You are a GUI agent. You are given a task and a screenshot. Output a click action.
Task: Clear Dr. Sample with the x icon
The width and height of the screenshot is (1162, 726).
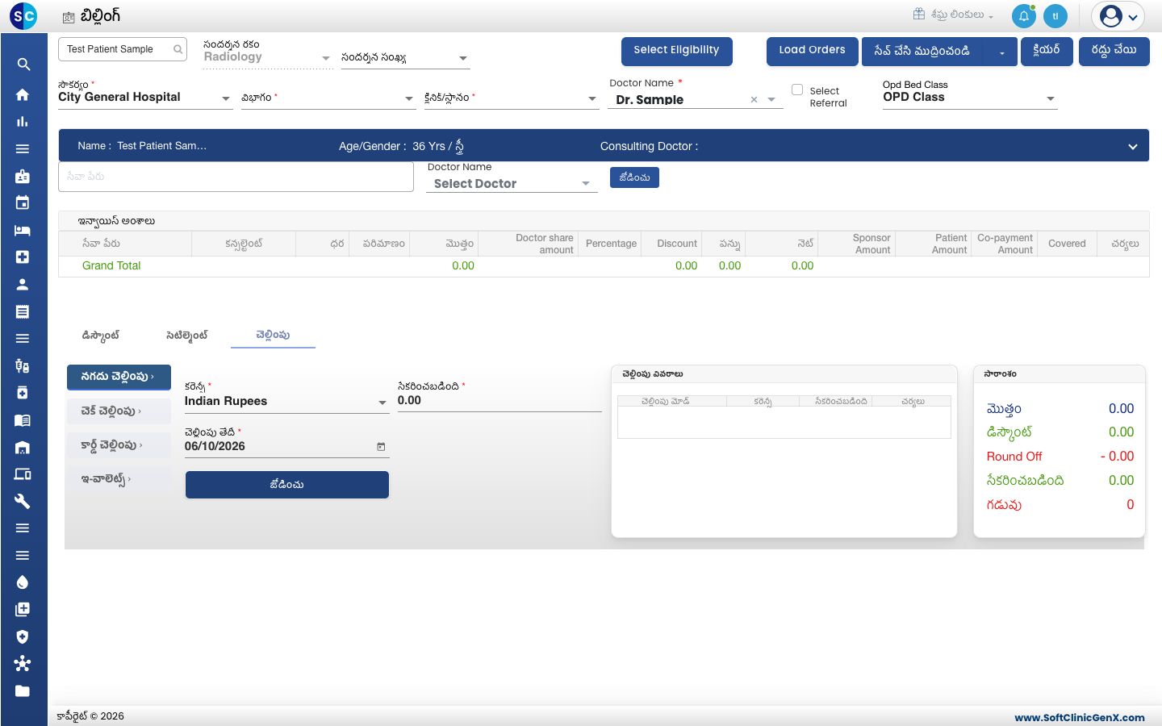(x=754, y=100)
